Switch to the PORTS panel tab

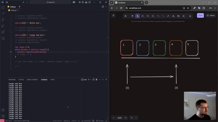click(x=52, y=80)
